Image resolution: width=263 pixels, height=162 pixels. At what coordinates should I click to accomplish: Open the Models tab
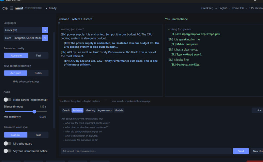(119, 110)
